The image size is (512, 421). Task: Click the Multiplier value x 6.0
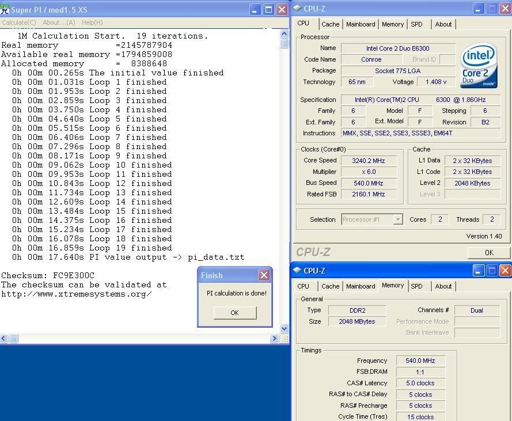point(369,172)
